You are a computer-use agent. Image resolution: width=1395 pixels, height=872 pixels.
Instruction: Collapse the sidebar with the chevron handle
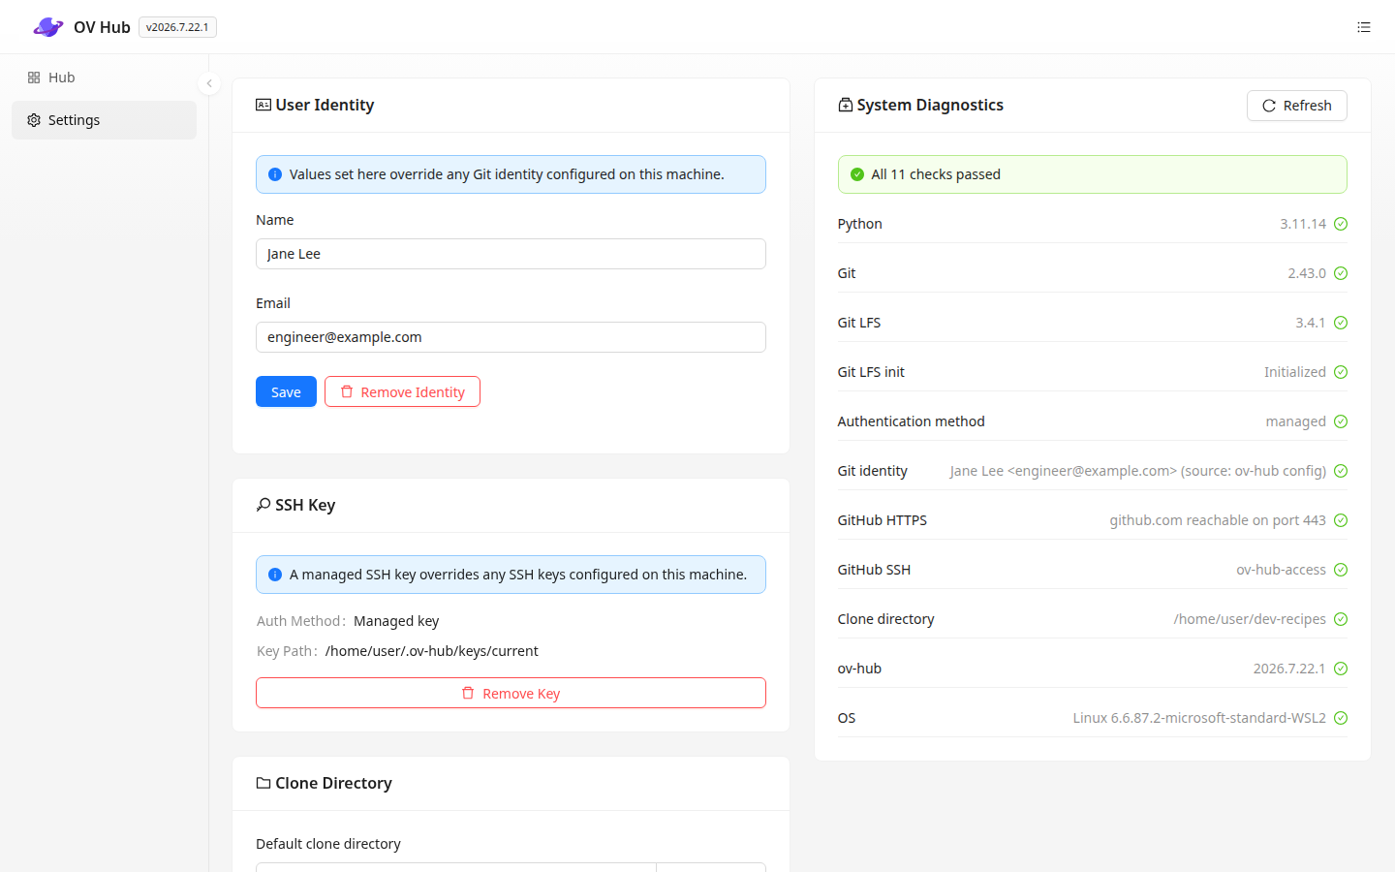click(x=209, y=83)
